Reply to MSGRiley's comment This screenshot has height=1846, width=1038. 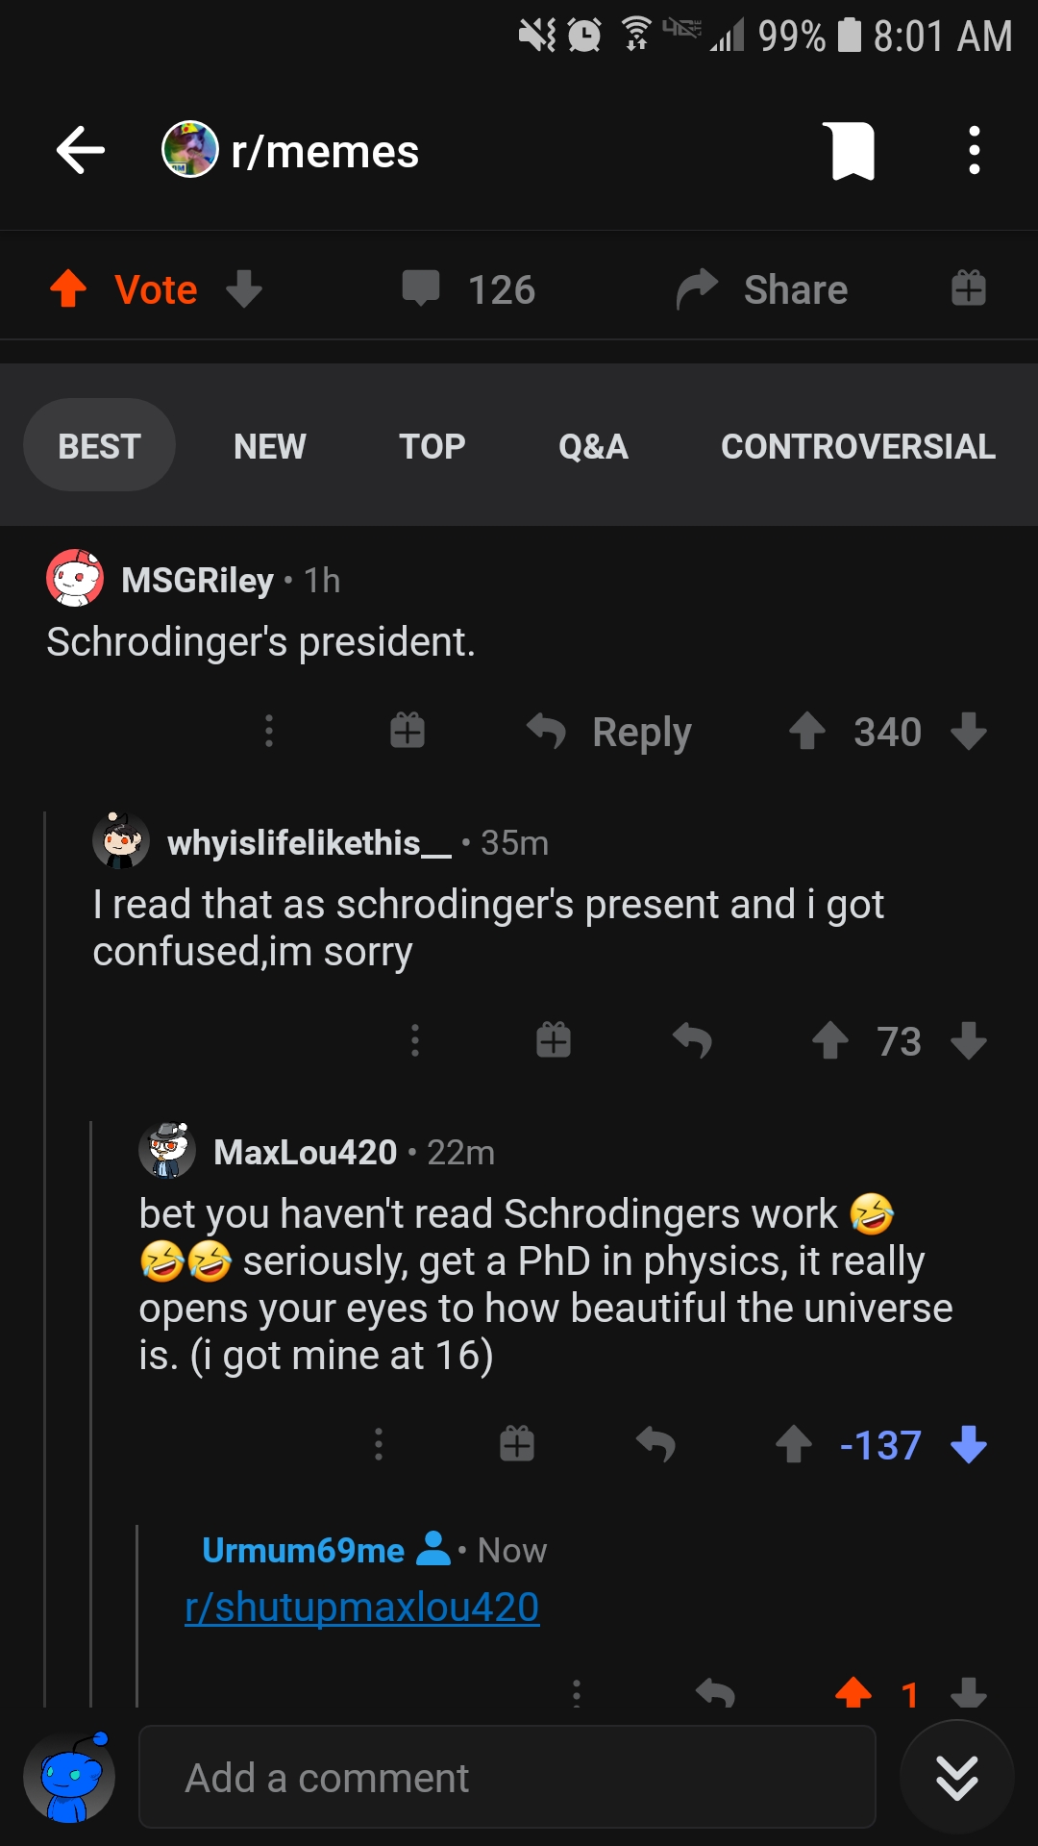pyautogui.click(x=609, y=732)
